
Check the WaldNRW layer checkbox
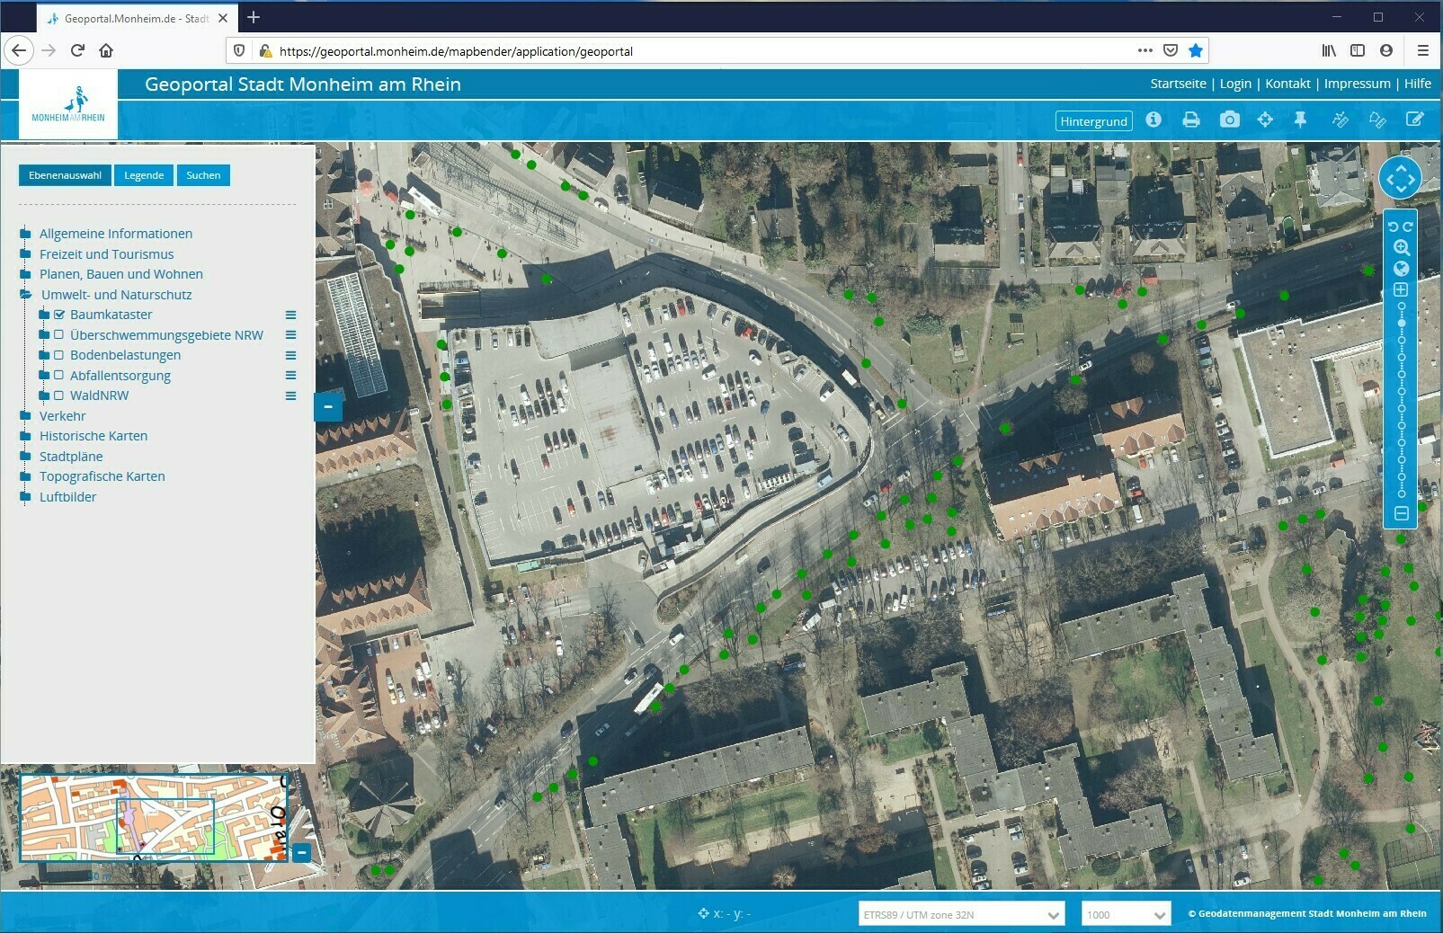59,395
